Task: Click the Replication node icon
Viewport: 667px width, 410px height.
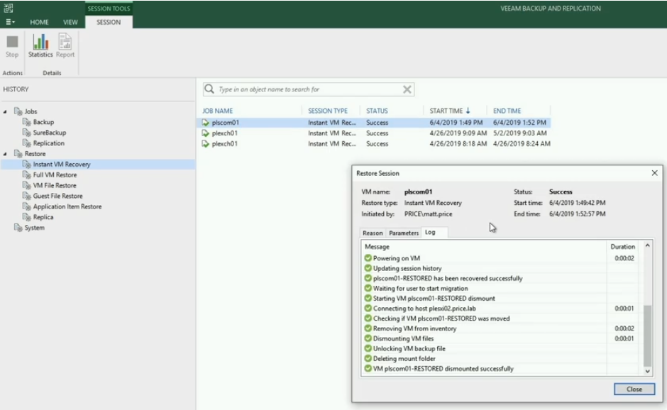Action: 27,143
